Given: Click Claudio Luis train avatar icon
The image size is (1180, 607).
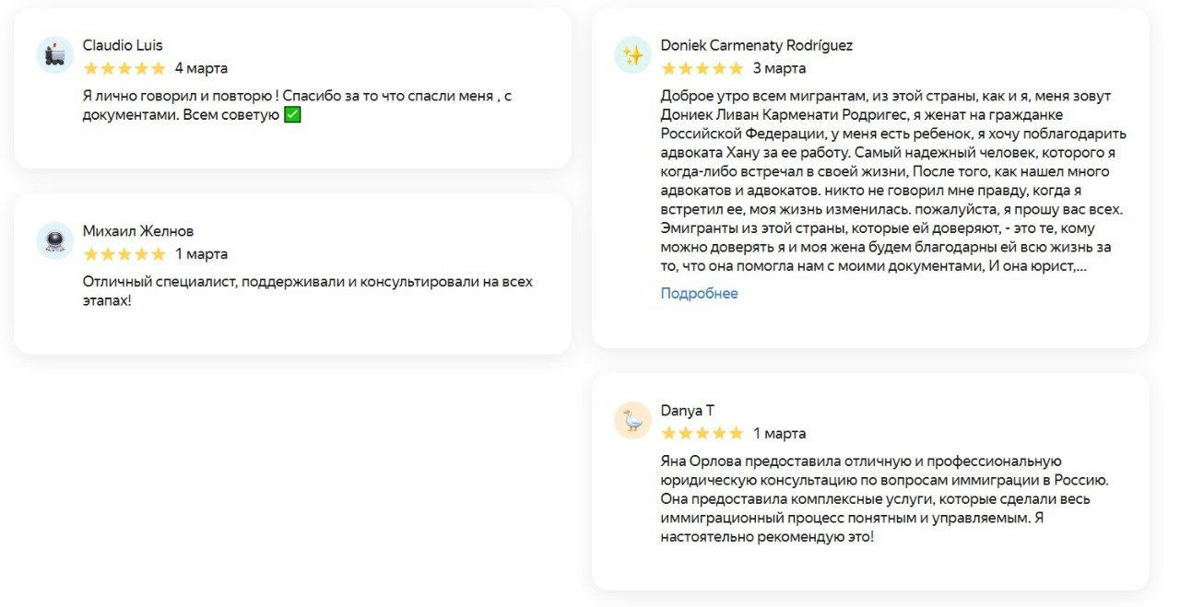Looking at the screenshot, I should (55, 55).
